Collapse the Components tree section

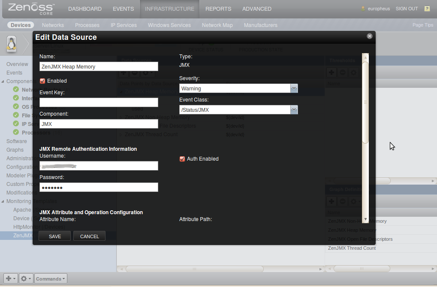point(3,81)
